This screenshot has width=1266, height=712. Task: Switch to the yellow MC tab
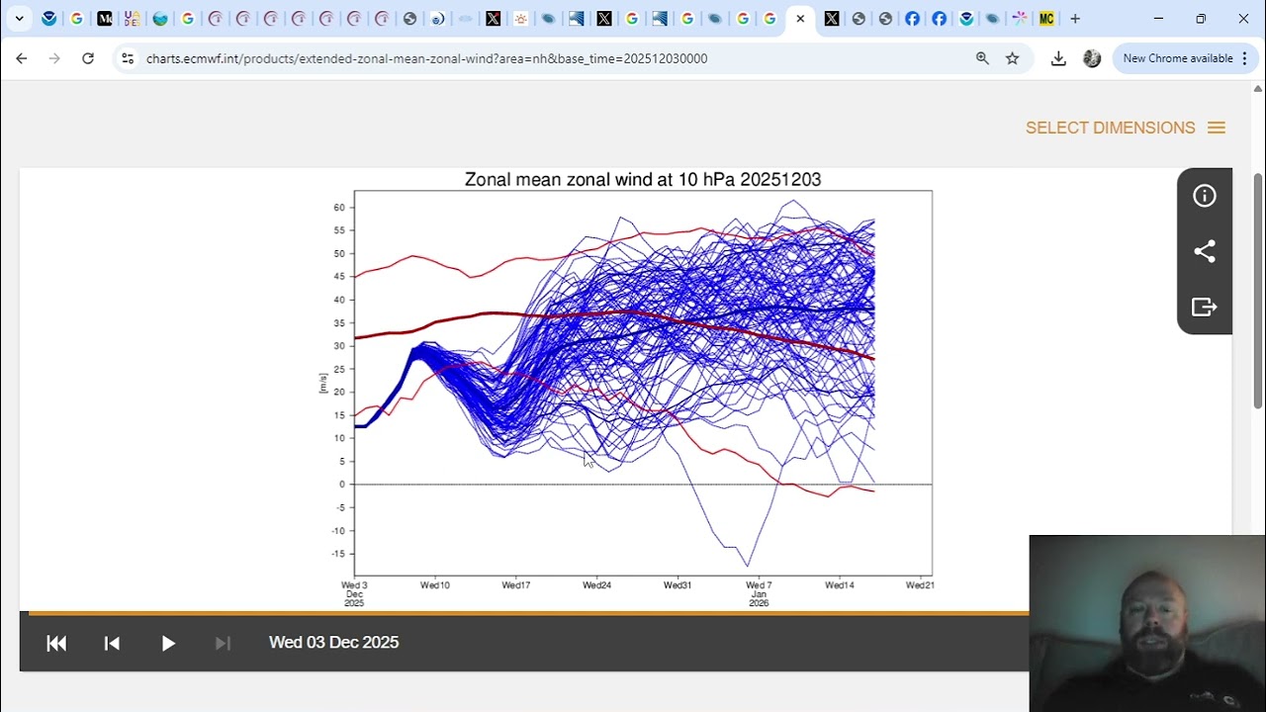[1046, 19]
